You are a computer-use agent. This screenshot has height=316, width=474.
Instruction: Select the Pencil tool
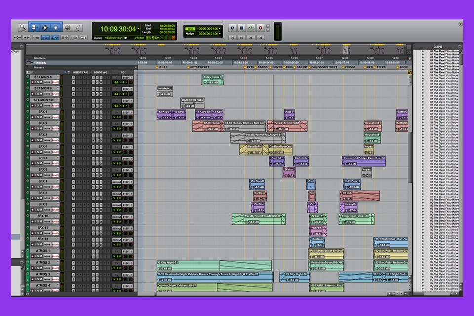click(x=79, y=28)
